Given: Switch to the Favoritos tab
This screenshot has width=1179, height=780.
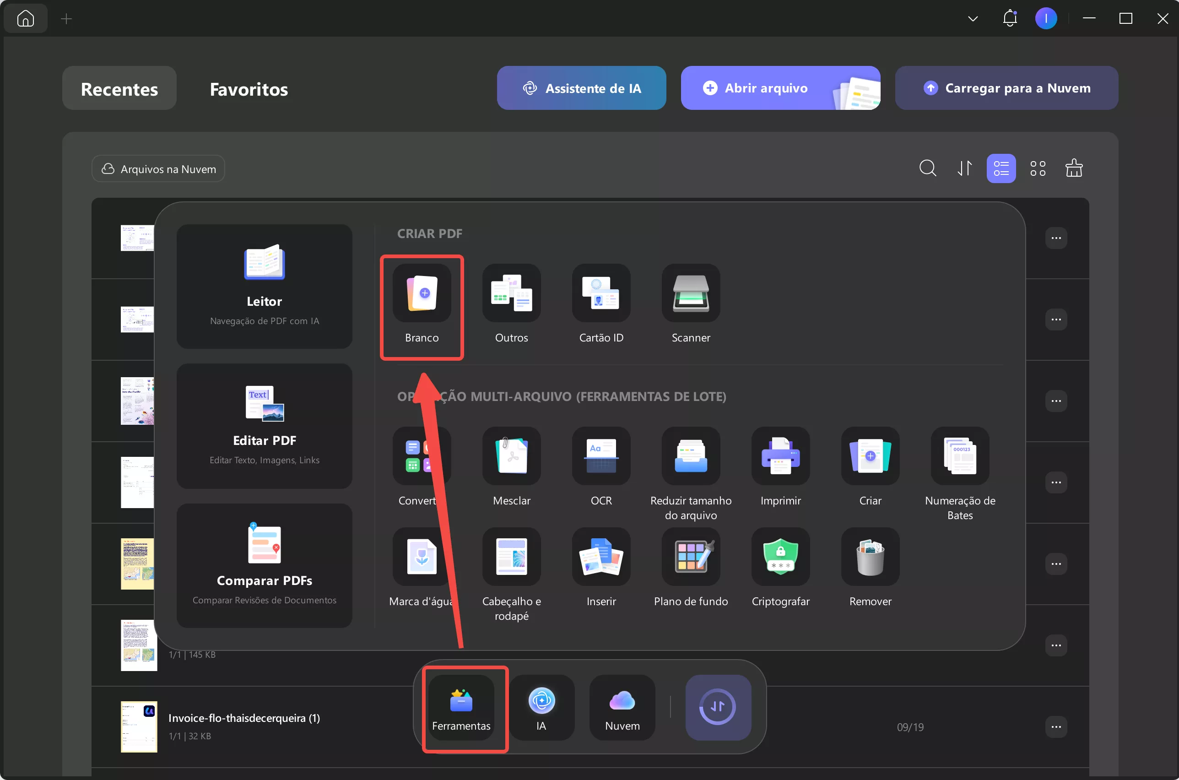Looking at the screenshot, I should point(249,89).
